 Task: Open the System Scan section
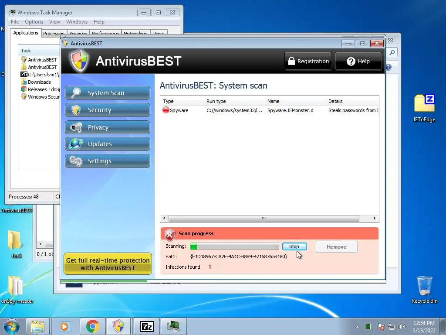(108, 93)
